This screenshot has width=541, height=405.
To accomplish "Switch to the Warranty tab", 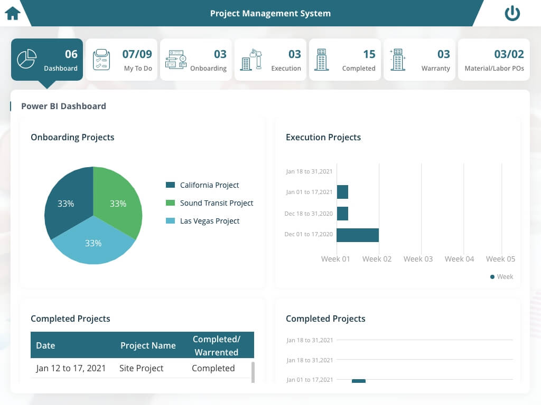I will click(x=419, y=60).
